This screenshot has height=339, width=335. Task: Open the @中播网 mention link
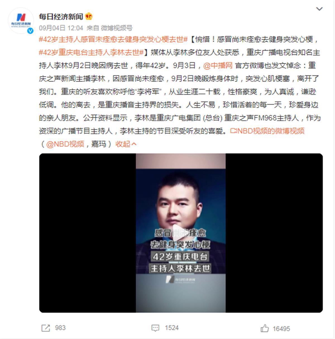[218, 65]
